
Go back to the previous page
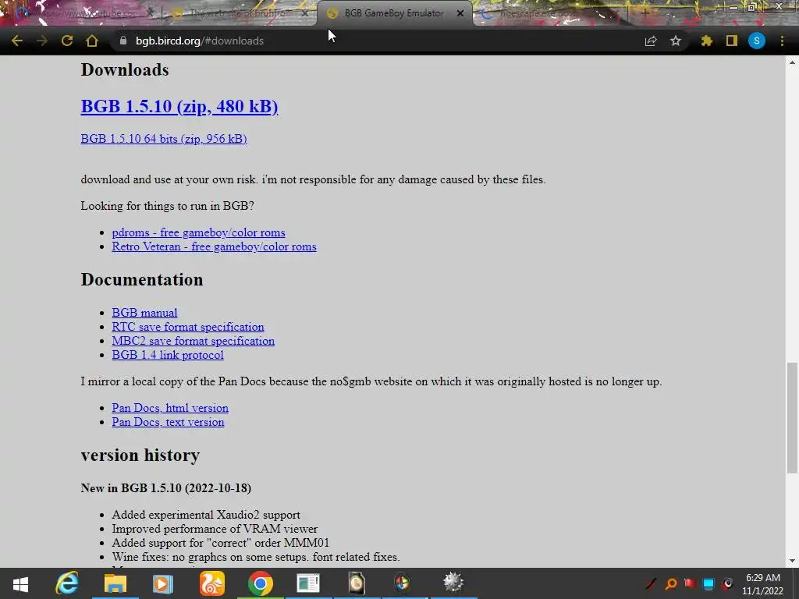(17, 41)
